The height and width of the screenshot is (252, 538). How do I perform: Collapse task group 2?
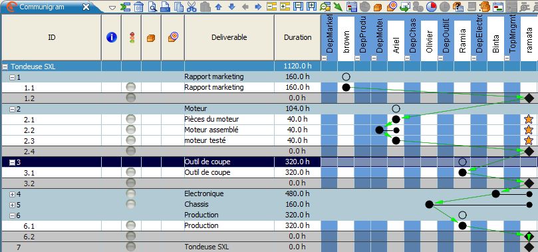[13, 109]
